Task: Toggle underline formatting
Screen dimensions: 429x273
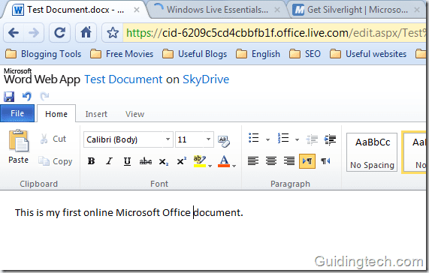Action: point(127,161)
